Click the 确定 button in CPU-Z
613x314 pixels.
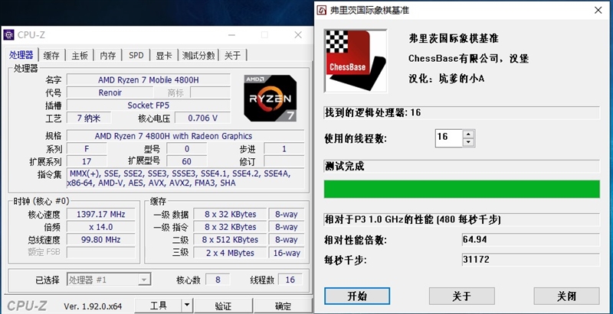pos(283,306)
